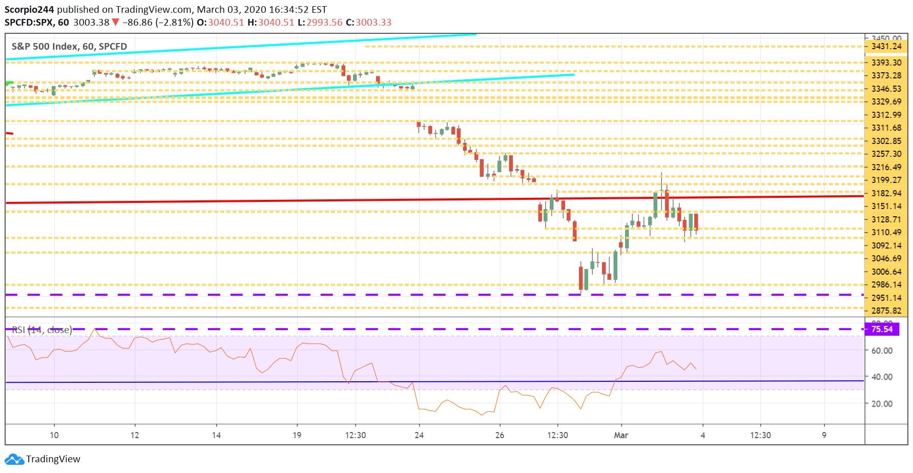913x473 pixels.
Task: Select the 3329.69 price level label
Action: coord(886,101)
